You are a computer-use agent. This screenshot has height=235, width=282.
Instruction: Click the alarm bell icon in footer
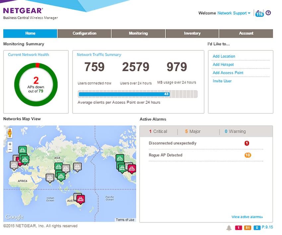click(229, 228)
